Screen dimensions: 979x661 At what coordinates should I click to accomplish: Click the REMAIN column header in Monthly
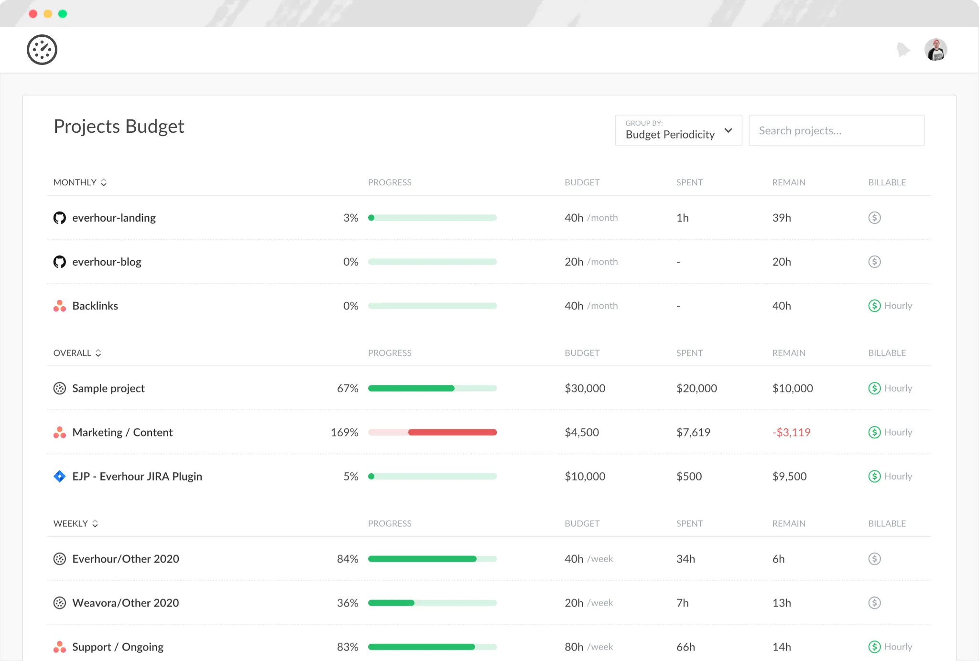[789, 182]
